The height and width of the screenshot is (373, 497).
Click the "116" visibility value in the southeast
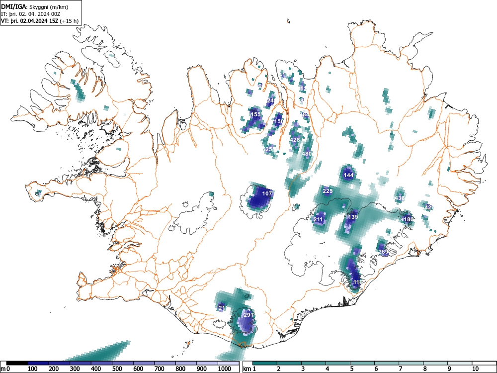357,282
